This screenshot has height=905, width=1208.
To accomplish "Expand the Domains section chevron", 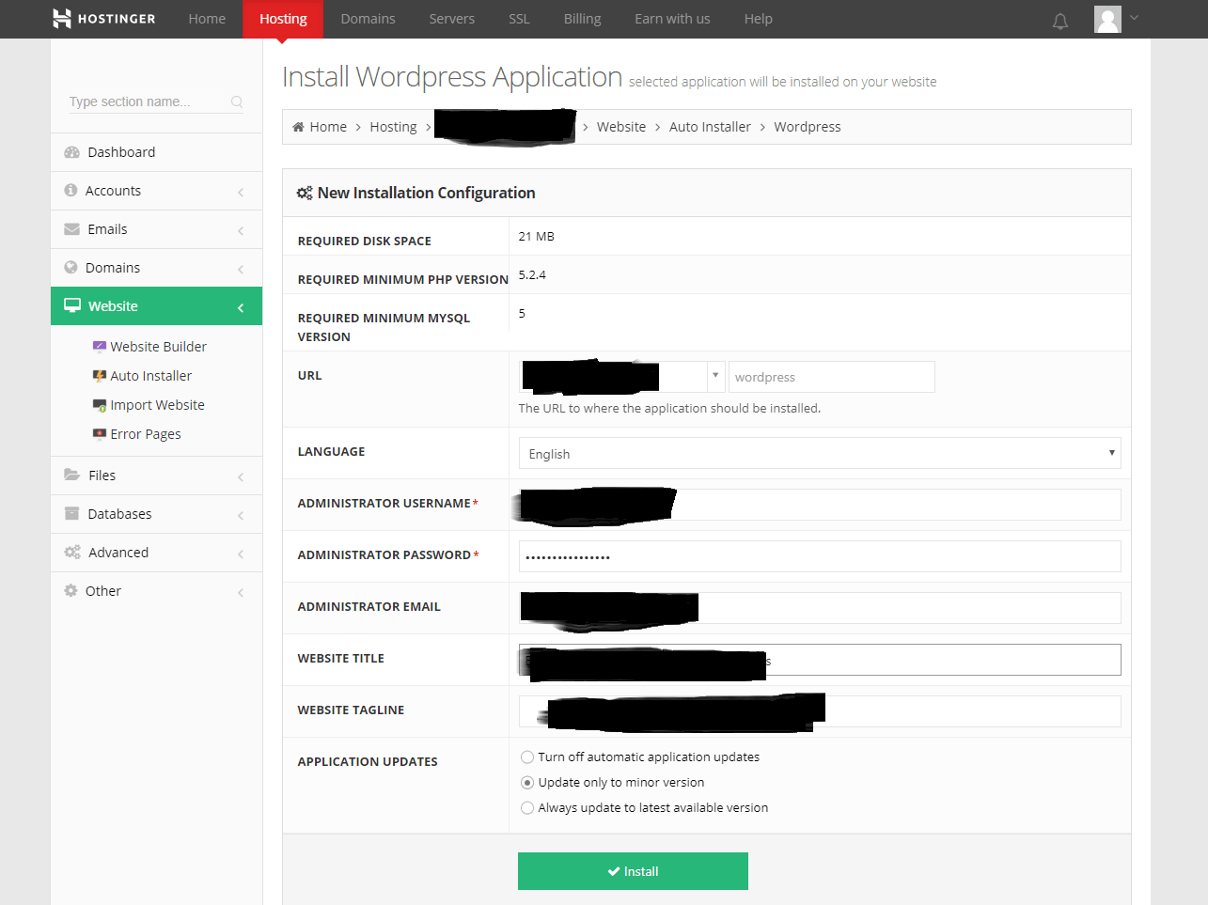I will pos(241,269).
